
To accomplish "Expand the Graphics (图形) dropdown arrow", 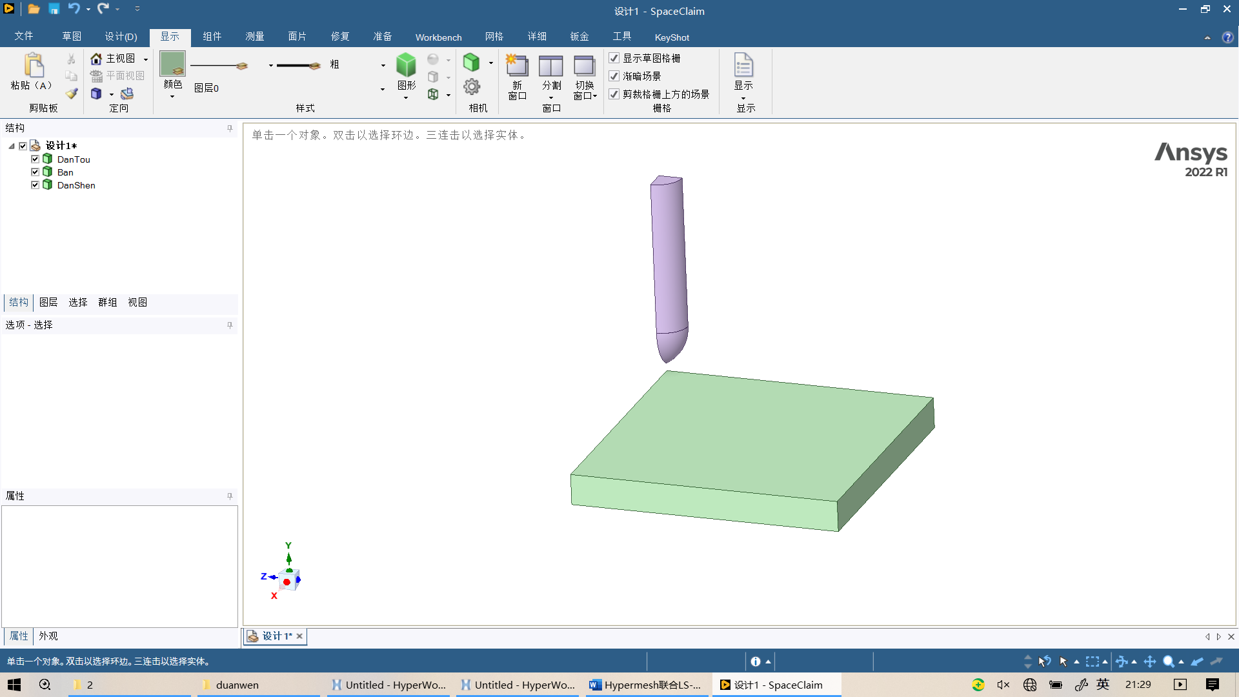I will (406, 98).
